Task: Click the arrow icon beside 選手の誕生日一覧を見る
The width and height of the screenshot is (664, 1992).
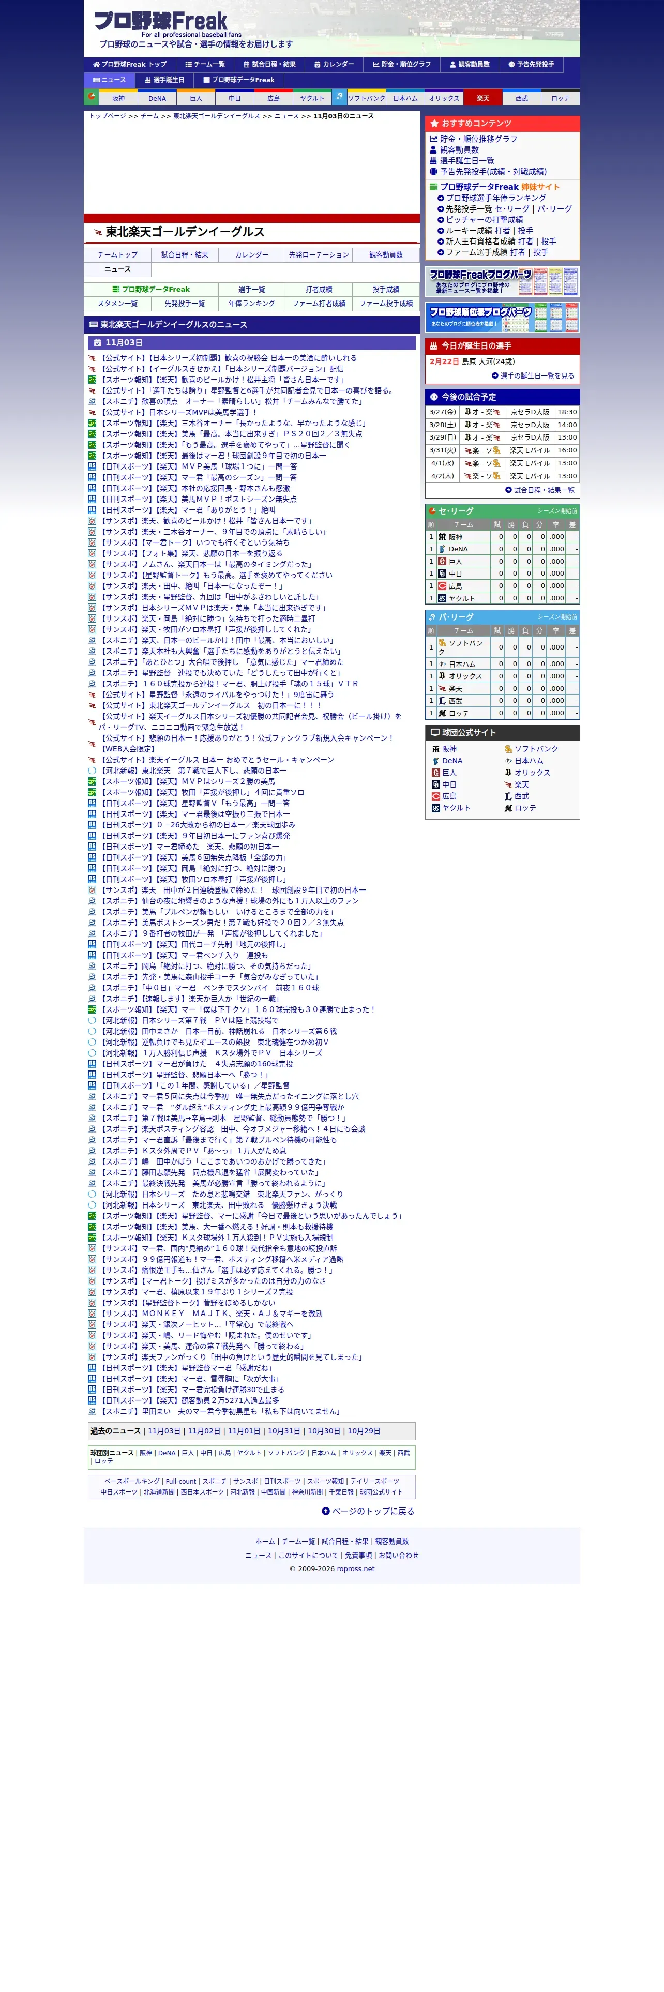Action: coord(495,376)
